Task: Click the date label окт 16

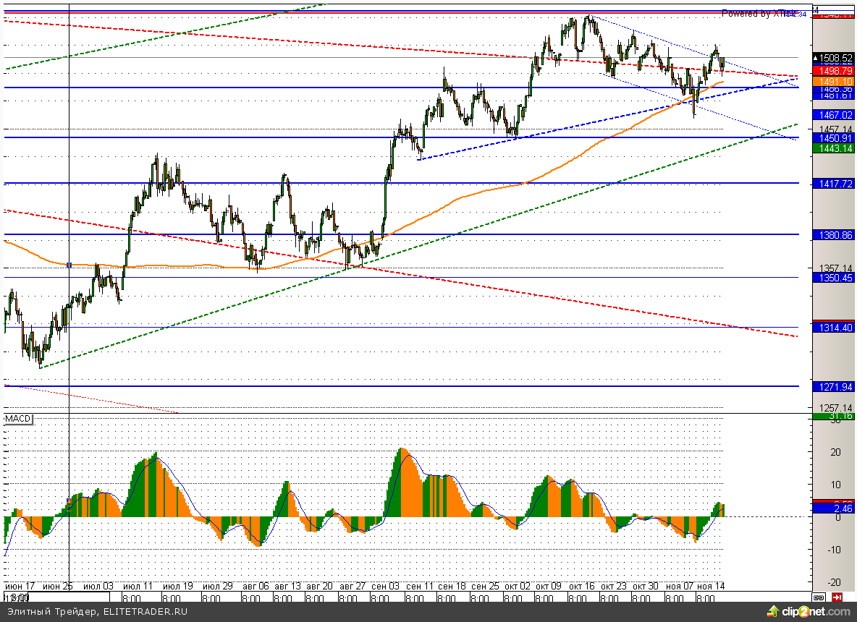Action: (x=581, y=587)
